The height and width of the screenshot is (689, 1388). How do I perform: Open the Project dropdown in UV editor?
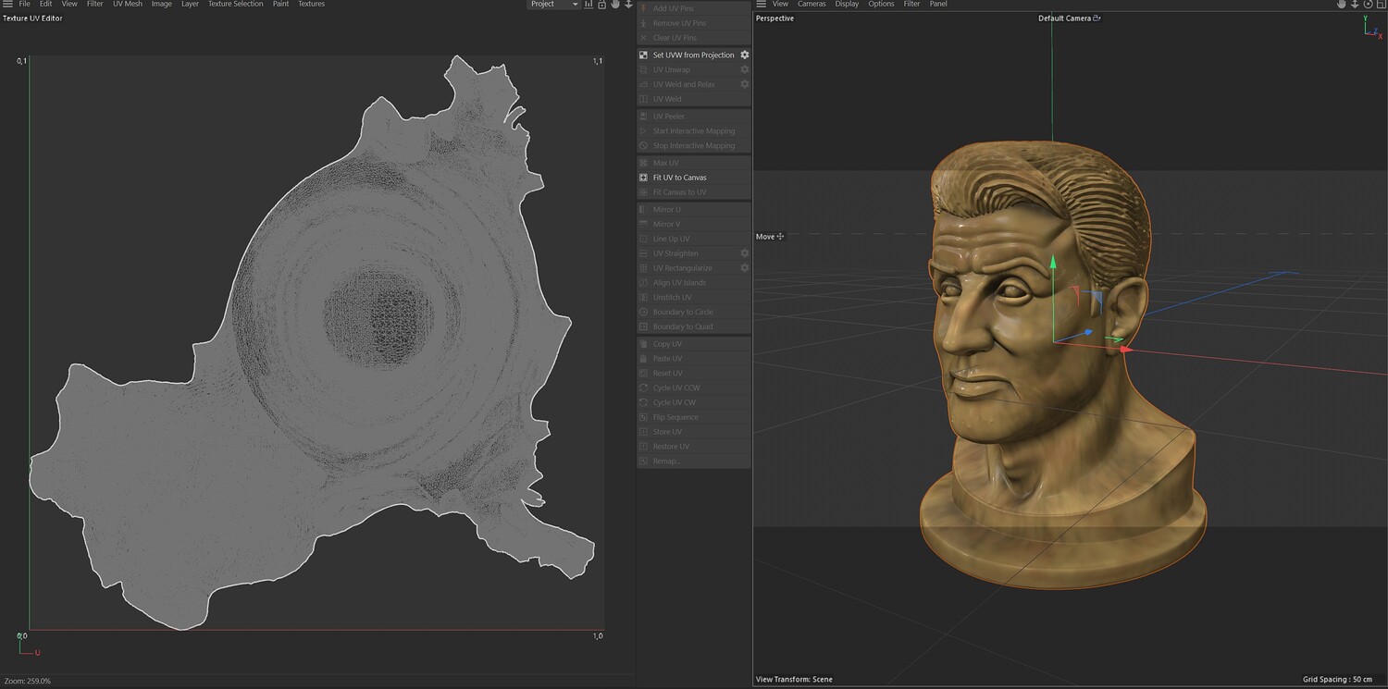pos(553,5)
